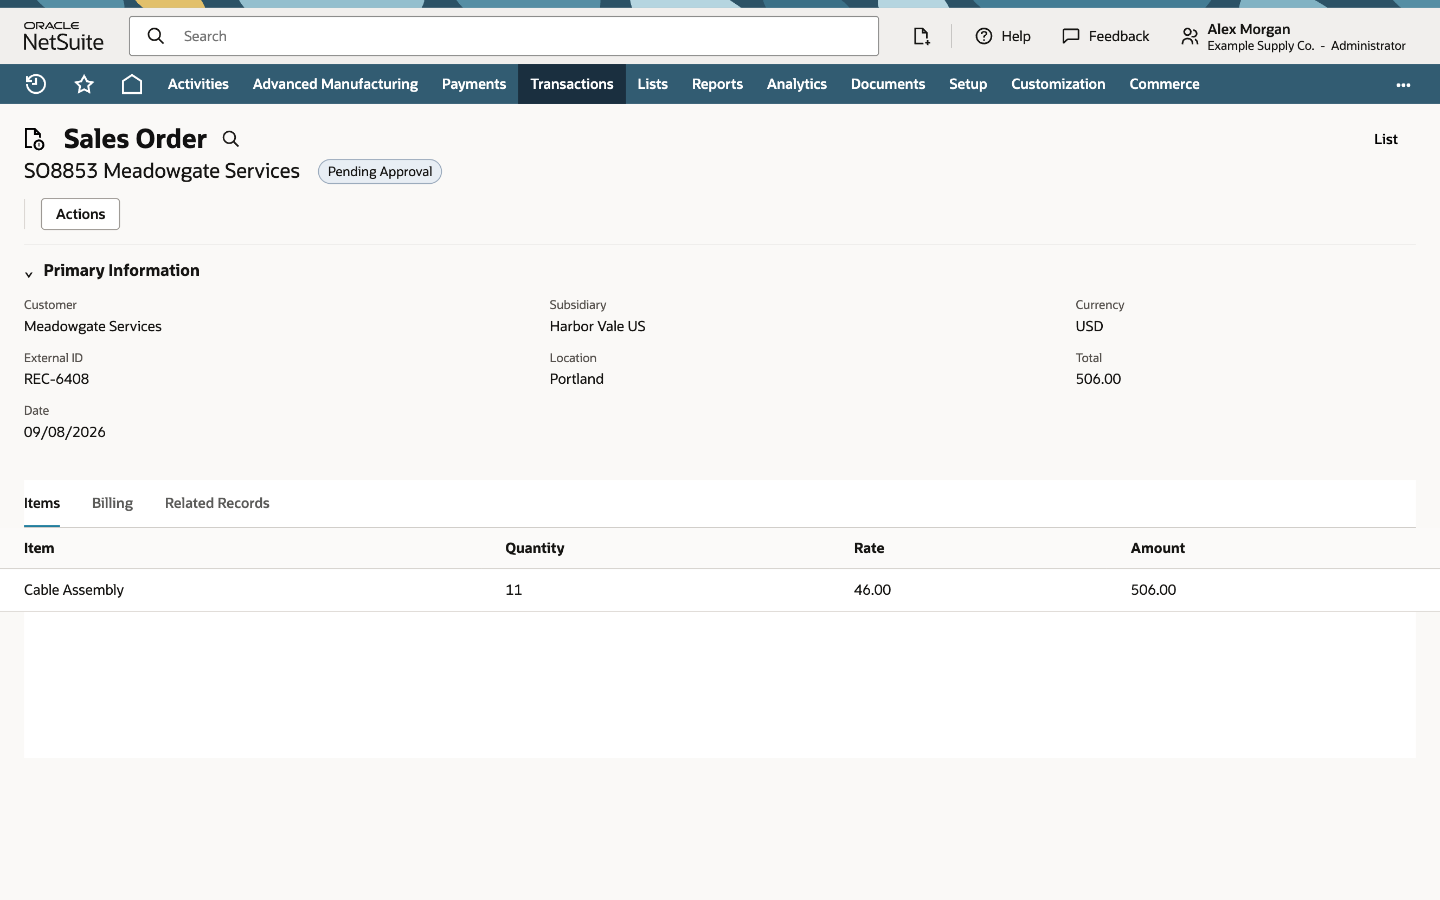Click the Meadowgate Services customer value
The width and height of the screenshot is (1440, 900).
pyautogui.click(x=92, y=326)
